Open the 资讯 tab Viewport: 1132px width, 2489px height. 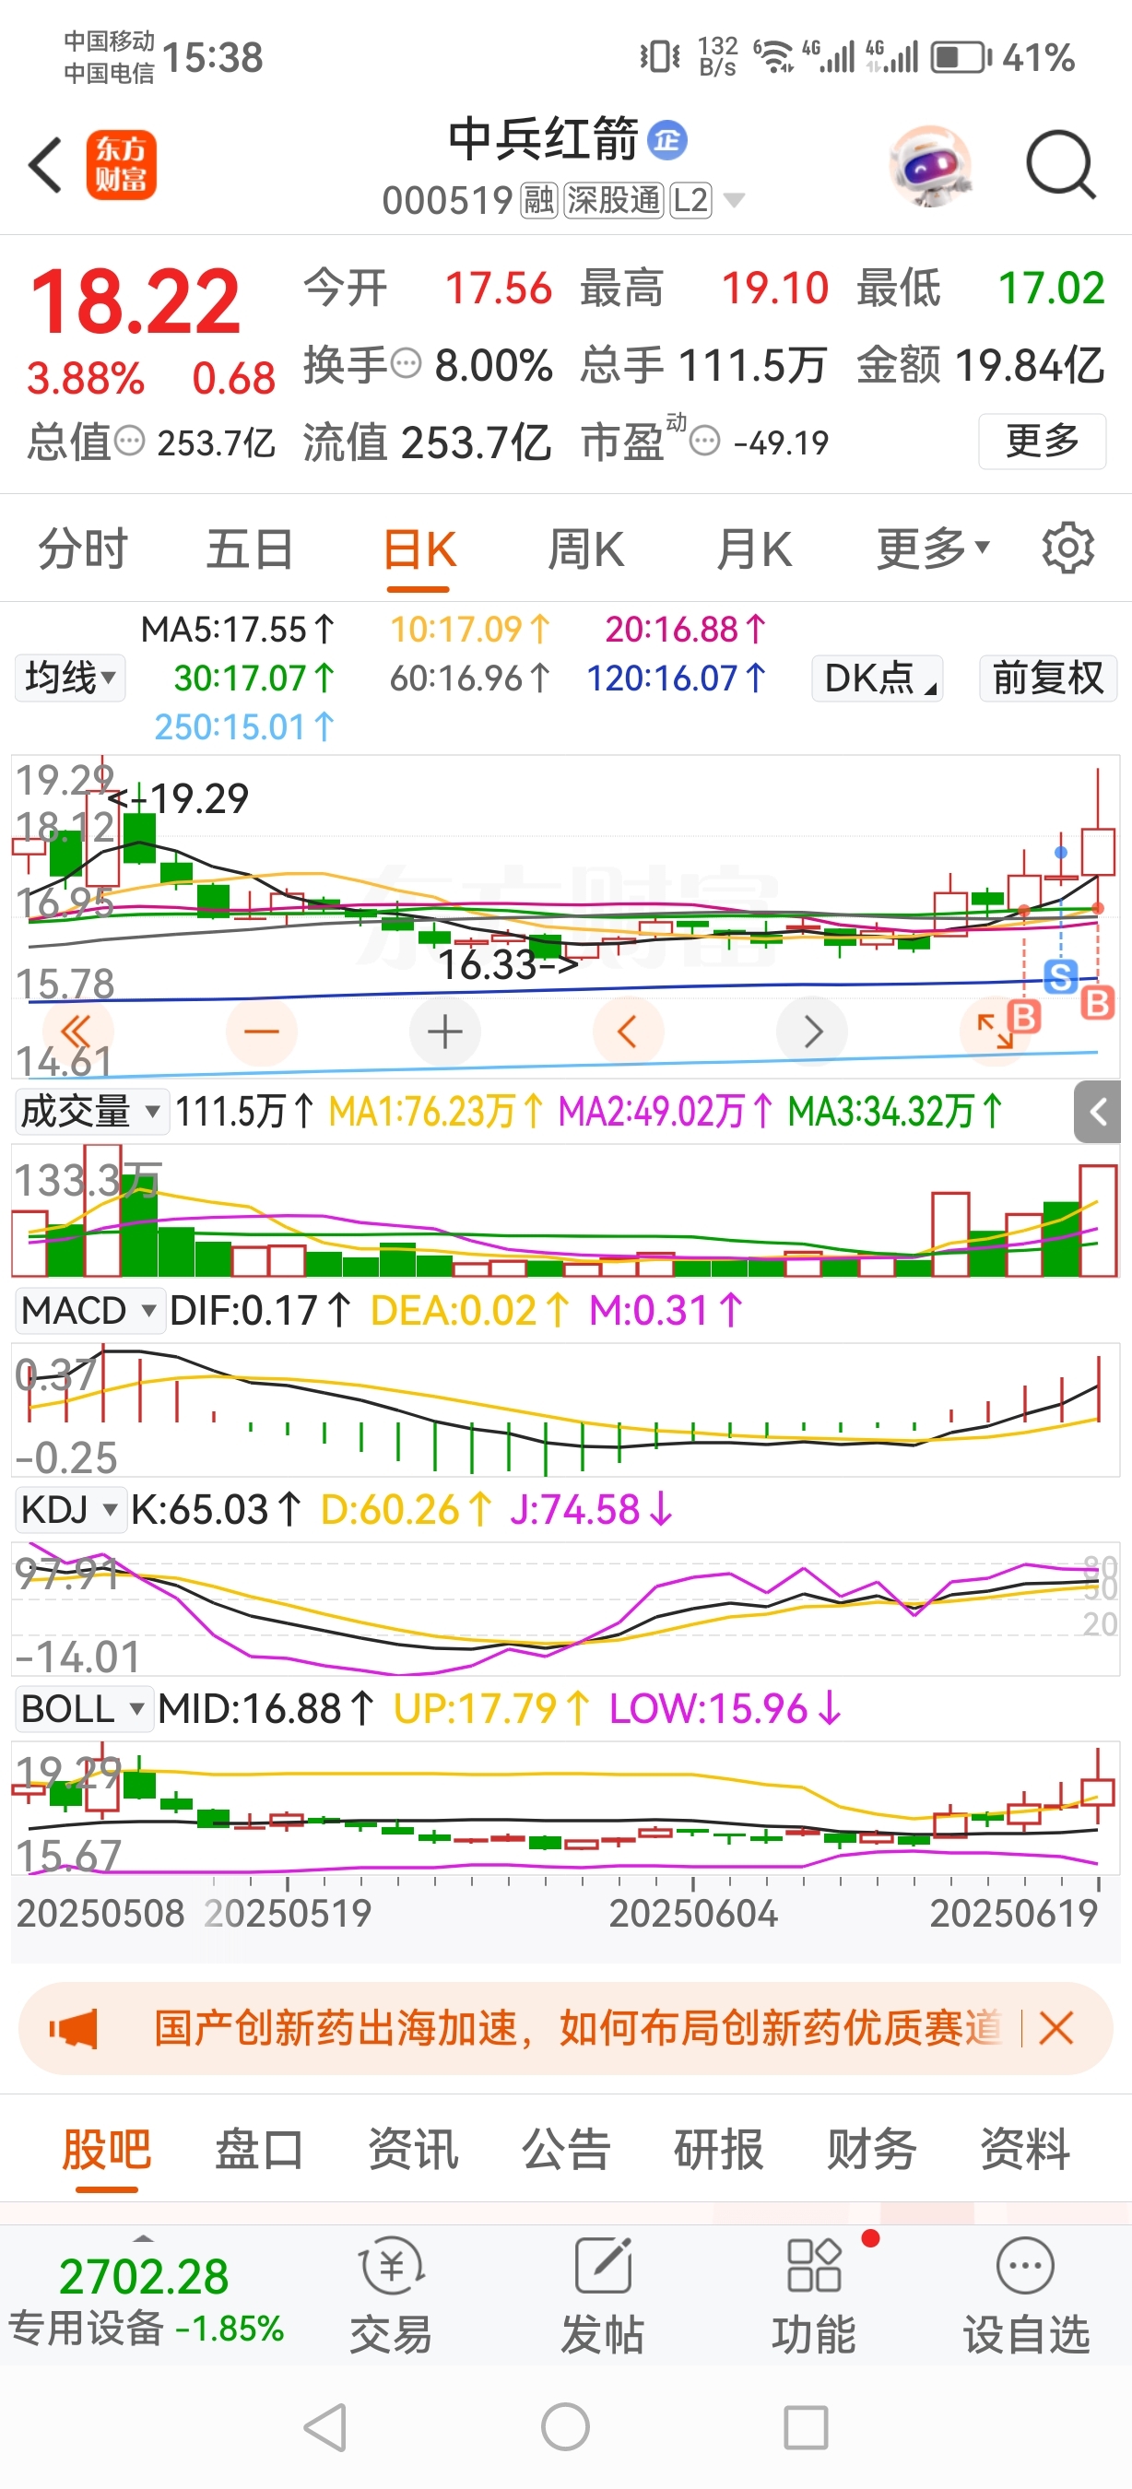pos(412,2150)
